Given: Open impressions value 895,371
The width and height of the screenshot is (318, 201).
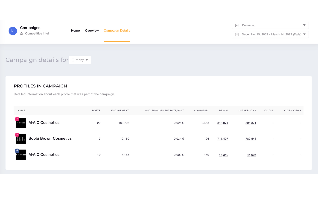Looking at the screenshot, I should (x=251, y=123).
